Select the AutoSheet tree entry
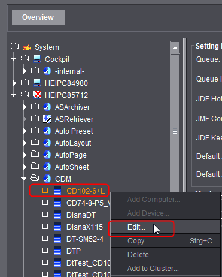Image resolution: width=222 pixels, height=277 pixels. coord(72,167)
